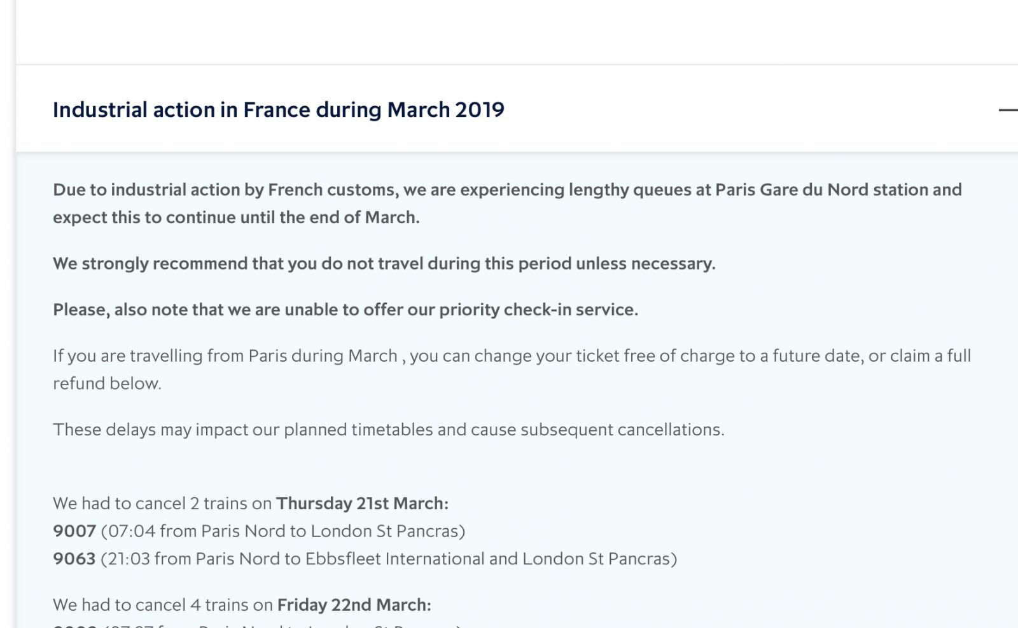The image size is (1018, 628).
Task: Collapse the Industrial action section minus icon
Action: tap(1008, 110)
